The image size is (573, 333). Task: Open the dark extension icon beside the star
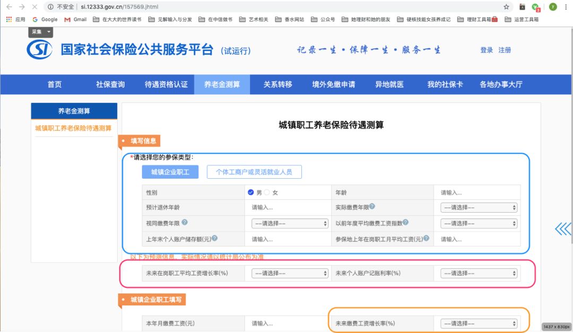522,6
